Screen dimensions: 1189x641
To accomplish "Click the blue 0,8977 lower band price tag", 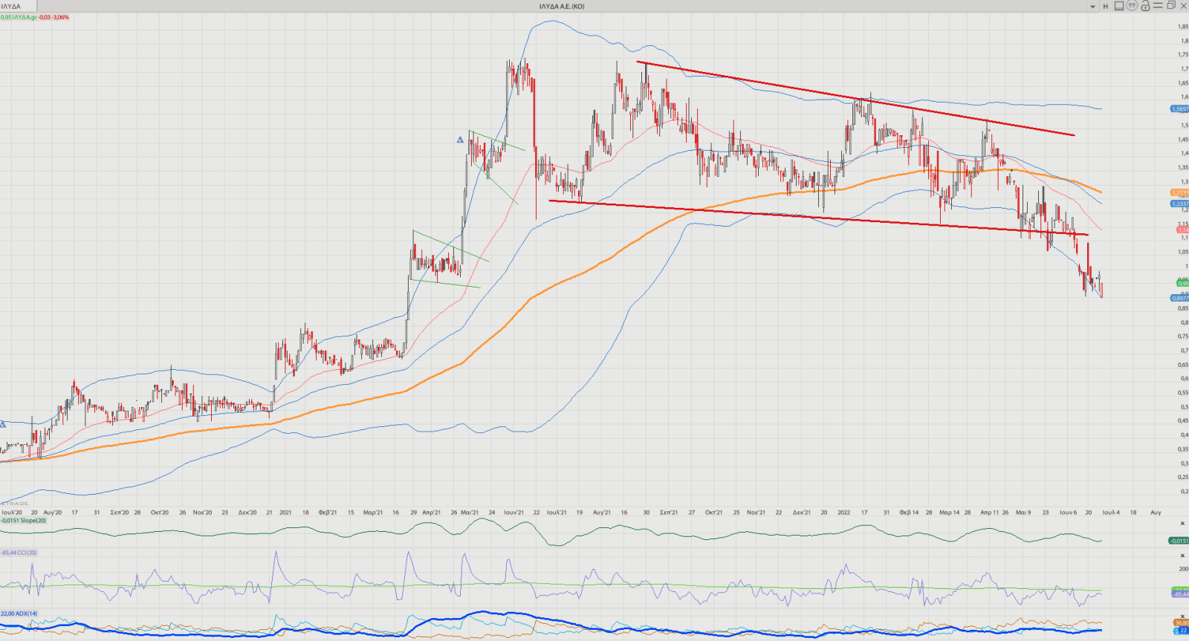I will (1179, 298).
